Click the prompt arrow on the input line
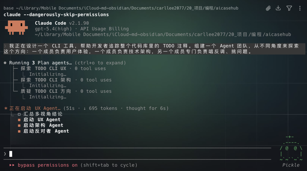307x171 pixels. click(x=5, y=153)
